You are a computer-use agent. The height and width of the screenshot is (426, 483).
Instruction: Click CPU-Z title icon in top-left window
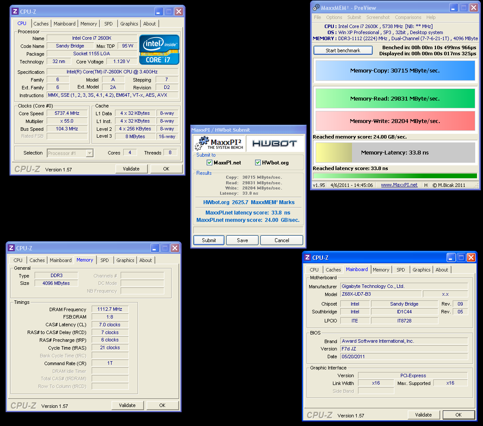coord(15,11)
